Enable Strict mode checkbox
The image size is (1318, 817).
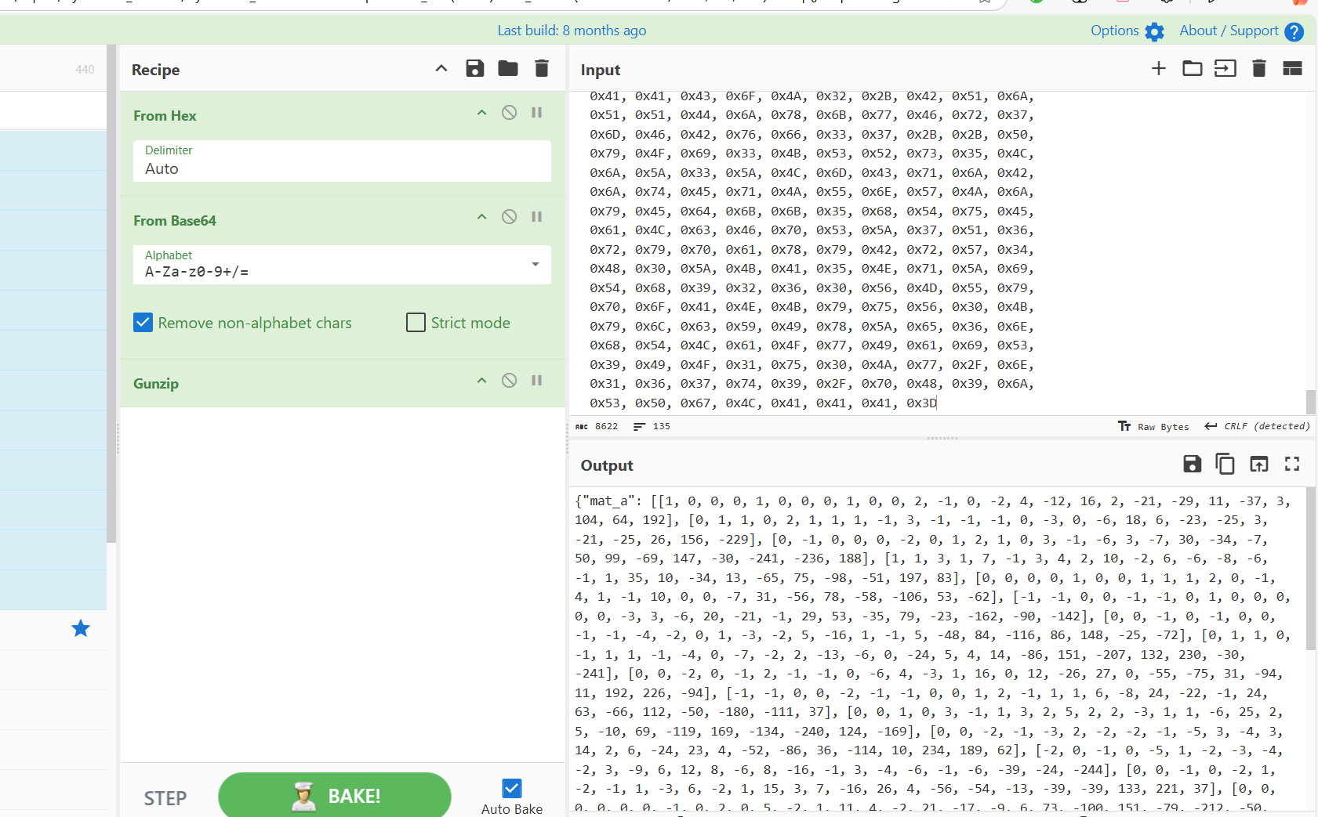pyautogui.click(x=416, y=323)
